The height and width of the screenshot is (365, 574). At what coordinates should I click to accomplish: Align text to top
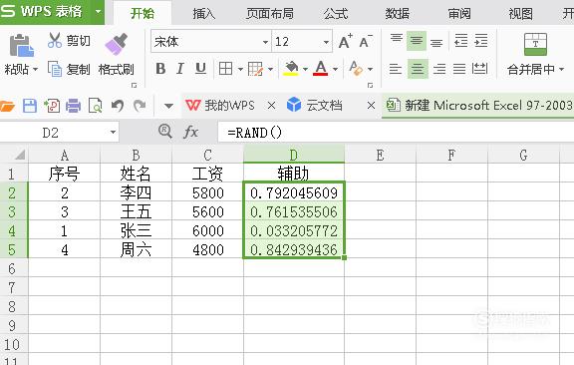click(x=396, y=40)
